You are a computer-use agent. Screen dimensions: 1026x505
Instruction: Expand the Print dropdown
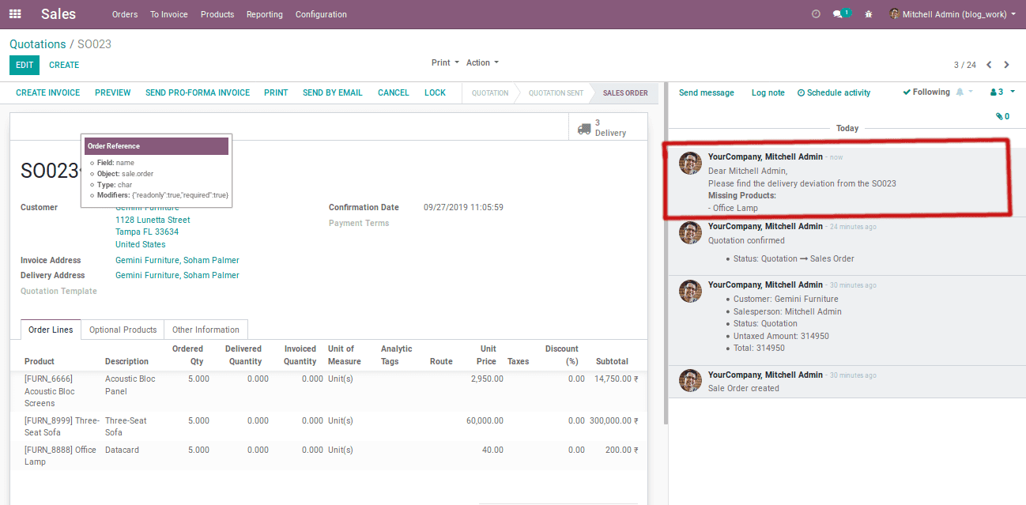(444, 62)
